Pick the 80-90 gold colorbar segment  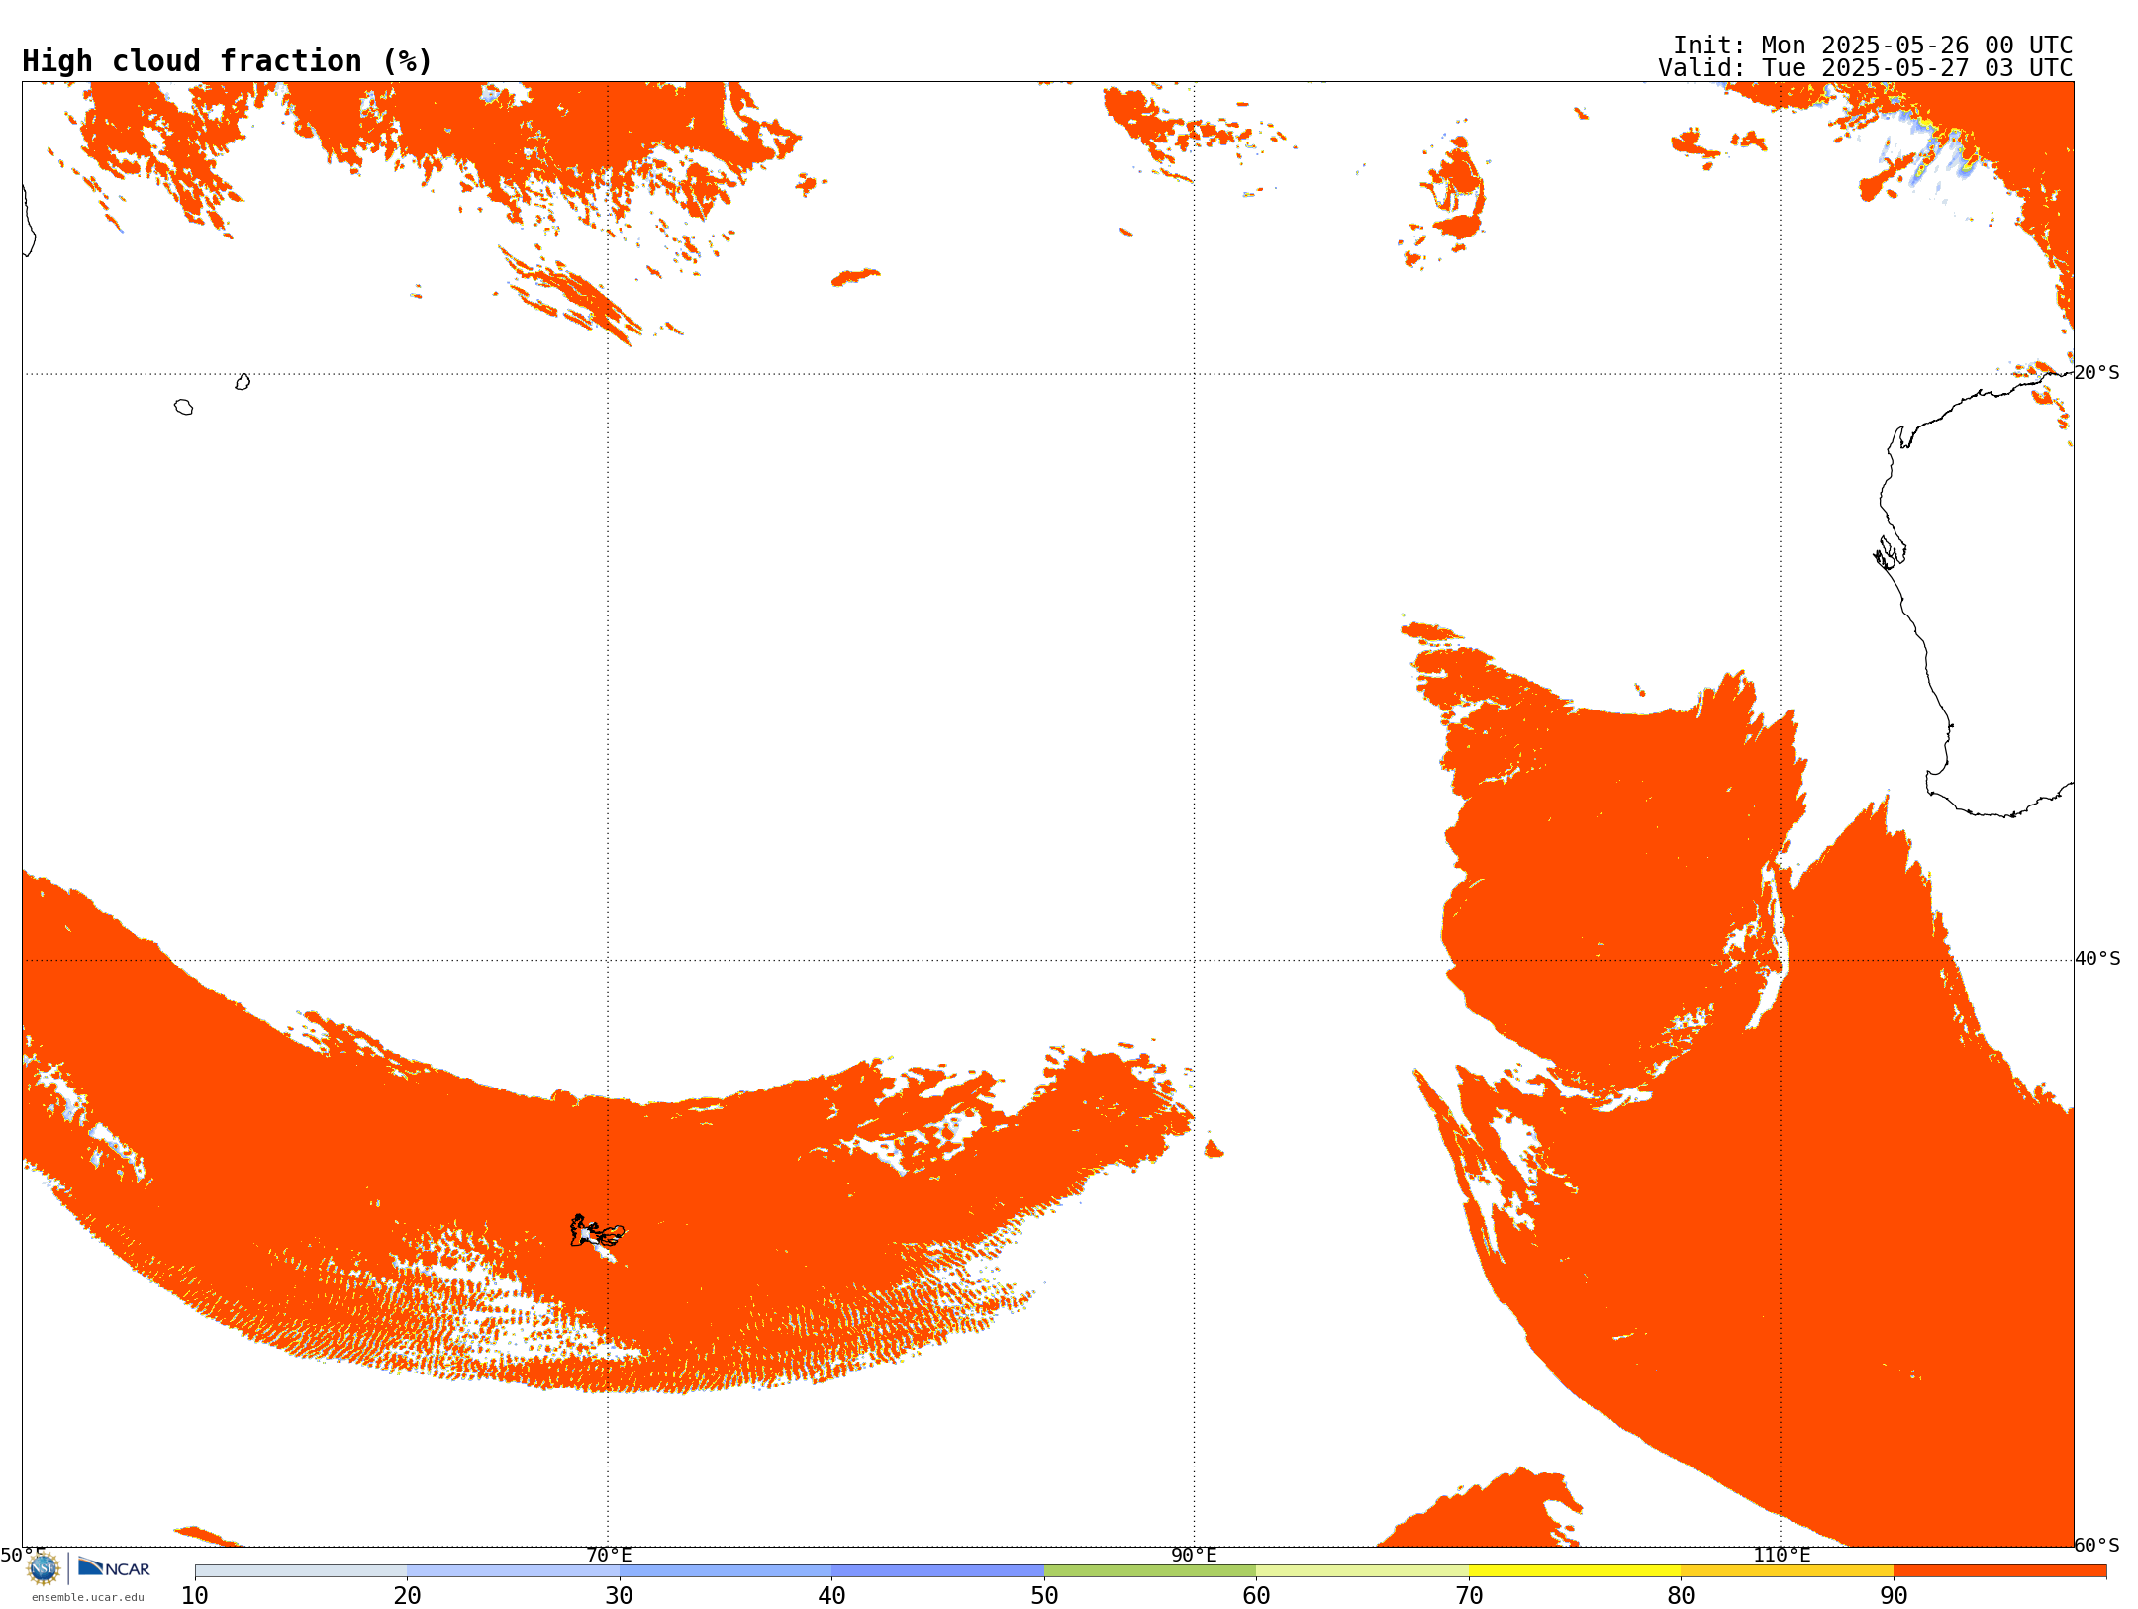[x=1787, y=1571]
